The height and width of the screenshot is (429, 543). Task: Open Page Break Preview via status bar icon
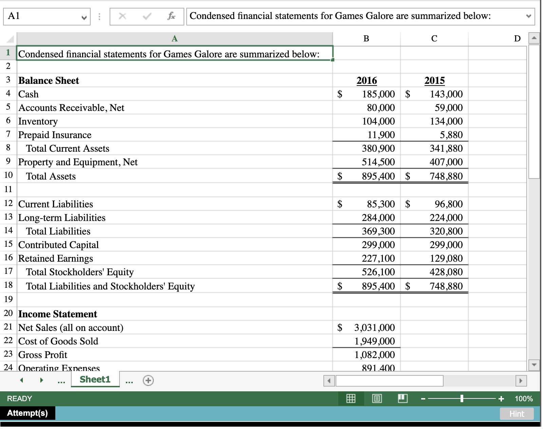[402, 399]
